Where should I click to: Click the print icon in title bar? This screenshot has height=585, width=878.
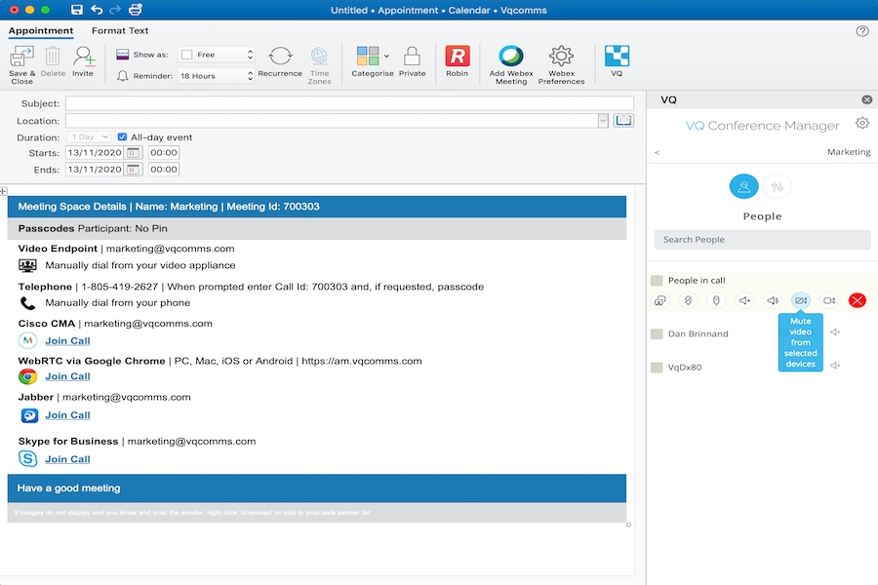coord(136,10)
